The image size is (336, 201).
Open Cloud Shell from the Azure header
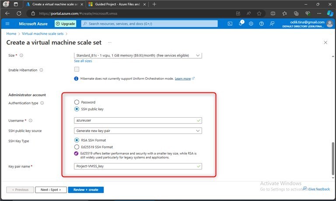pyautogui.click(x=230, y=24)
